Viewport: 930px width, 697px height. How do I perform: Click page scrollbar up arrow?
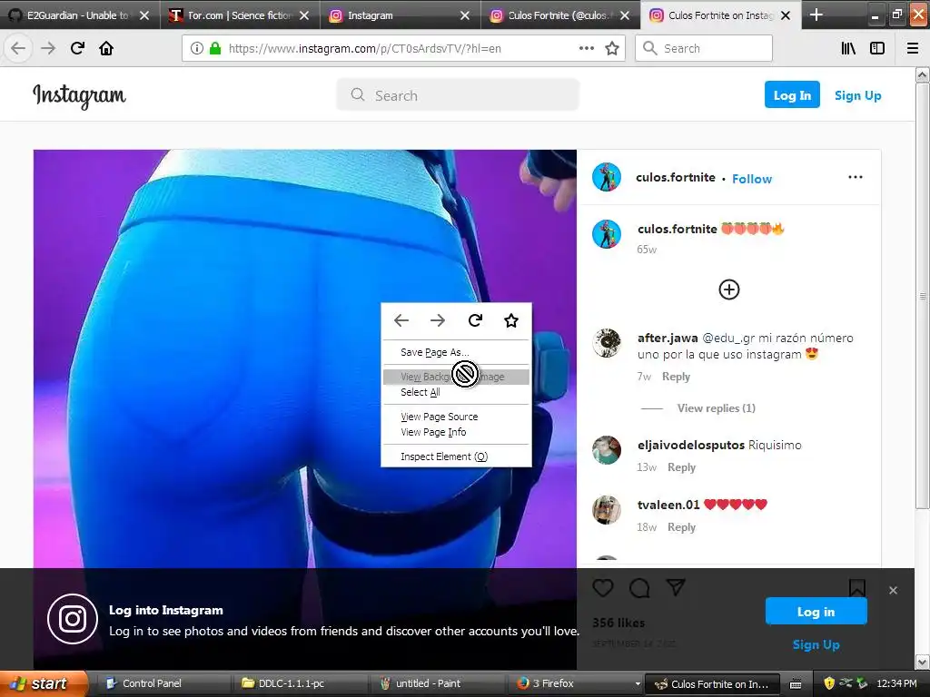click(923, 75)
